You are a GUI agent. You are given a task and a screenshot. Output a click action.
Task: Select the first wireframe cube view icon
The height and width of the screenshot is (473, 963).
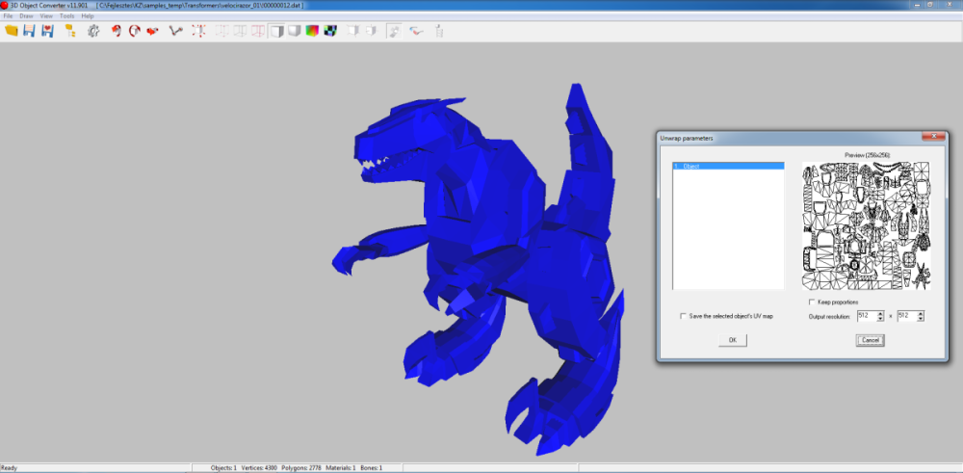pyautogui.click(x=221, y=31)
